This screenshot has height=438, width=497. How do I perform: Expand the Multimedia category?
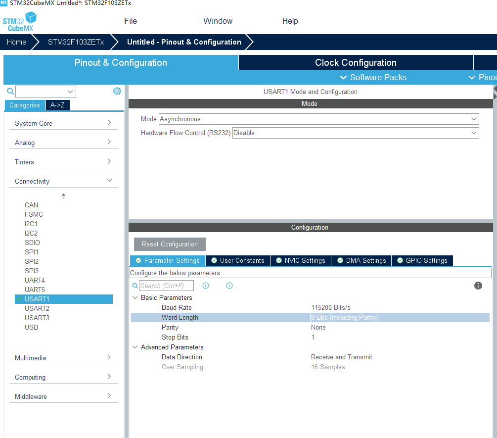pos(63,358)
